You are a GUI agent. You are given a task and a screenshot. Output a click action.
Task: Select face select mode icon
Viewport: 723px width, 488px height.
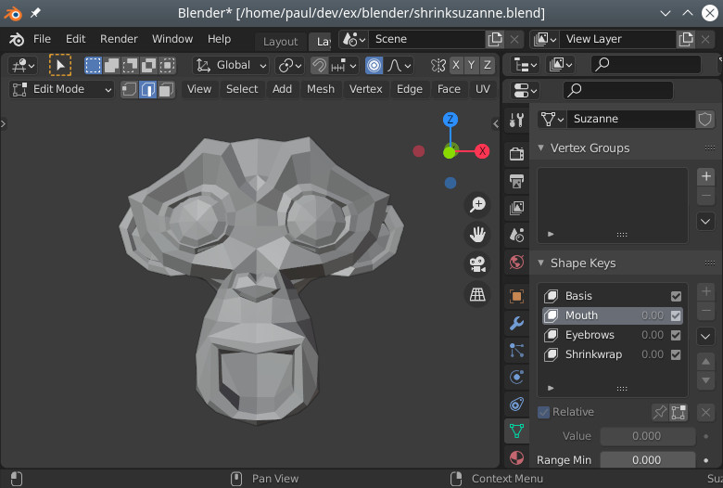click(x=165, y=90)
